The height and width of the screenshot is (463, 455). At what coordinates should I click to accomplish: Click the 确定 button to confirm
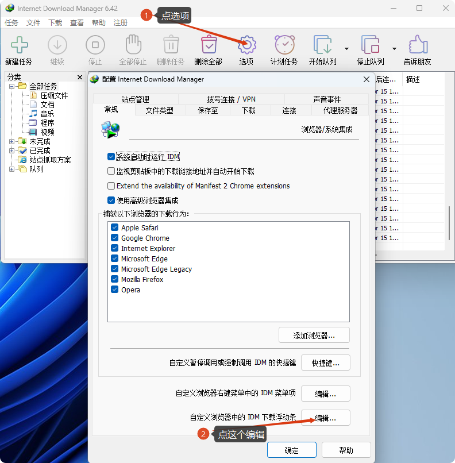tap(292, 450)
